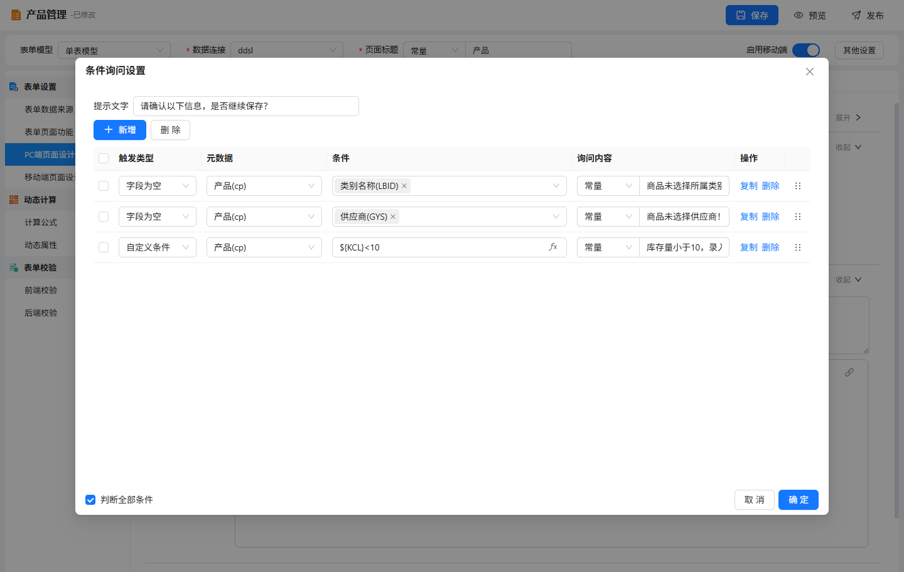
Task: Click 表单校验 section icon in sidebar
Action: (x=14, y=267)
